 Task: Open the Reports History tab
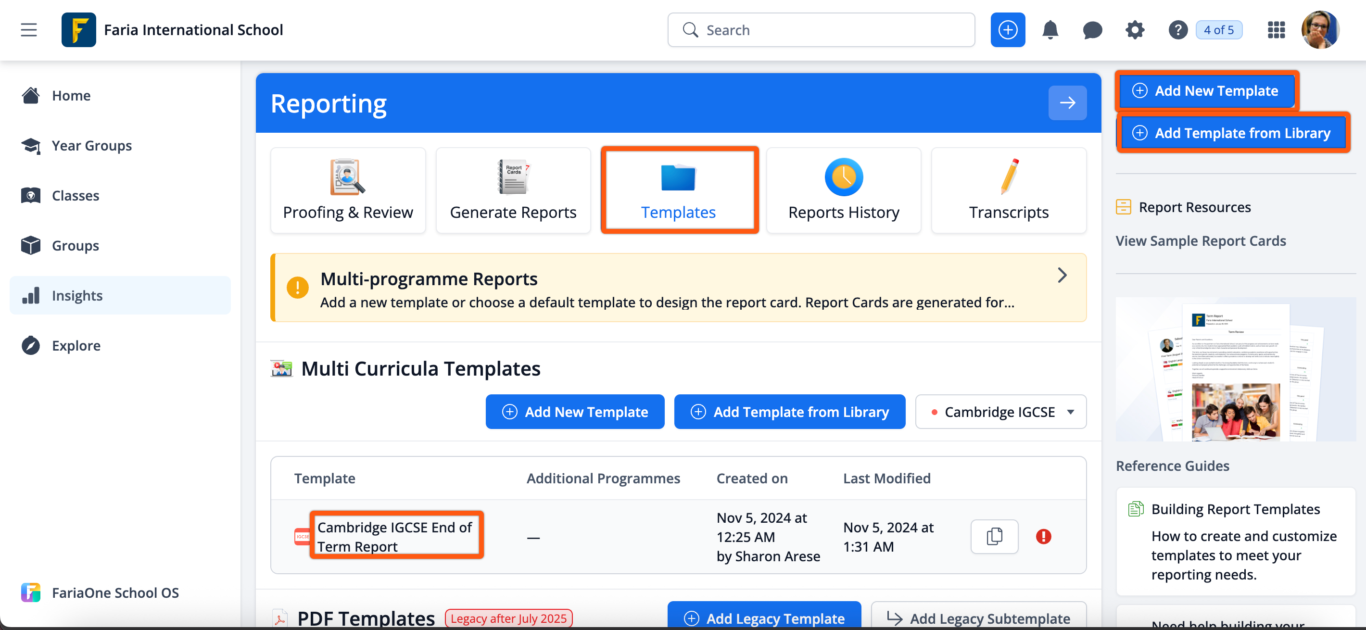pos(843,190)
